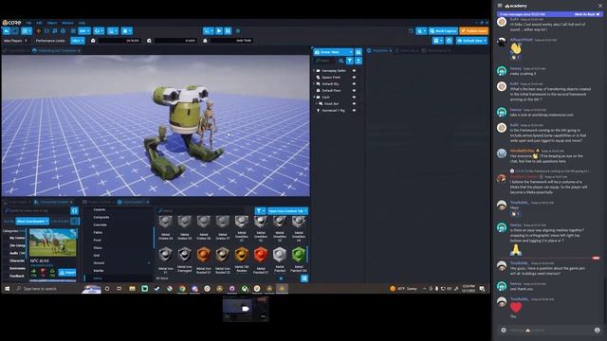Viewport: 607px width, 341px height.
Task: Hide the Default Floor object
Action: [x=354, y=91]
